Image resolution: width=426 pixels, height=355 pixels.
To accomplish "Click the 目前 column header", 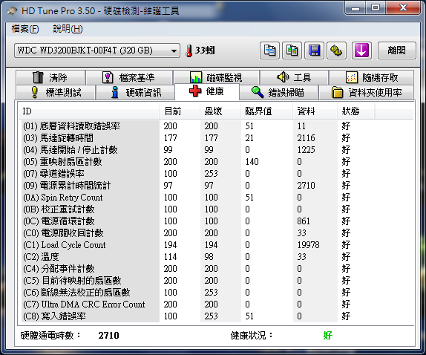I will pos(180,111).
